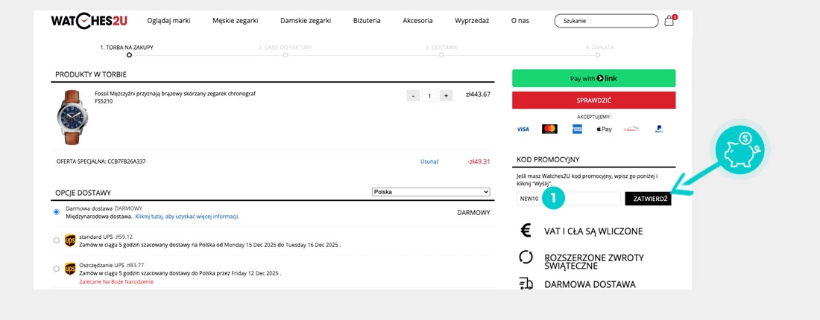This screenshot has height=320, width=820.
Task: Select the standard UPS delivery option
Action: (57, 240)
